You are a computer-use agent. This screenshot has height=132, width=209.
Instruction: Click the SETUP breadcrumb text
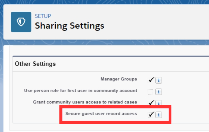pos(43,16)
